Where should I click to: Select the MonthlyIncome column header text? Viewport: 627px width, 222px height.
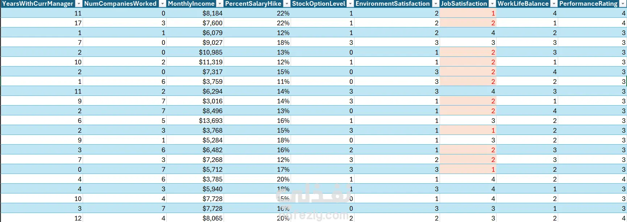pos(191,4)
